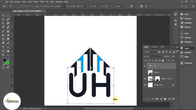Viewport: 196px width, 110px height.
Task: Select the Crop tool
Action: pyautogui.click(x=3, y=23)
